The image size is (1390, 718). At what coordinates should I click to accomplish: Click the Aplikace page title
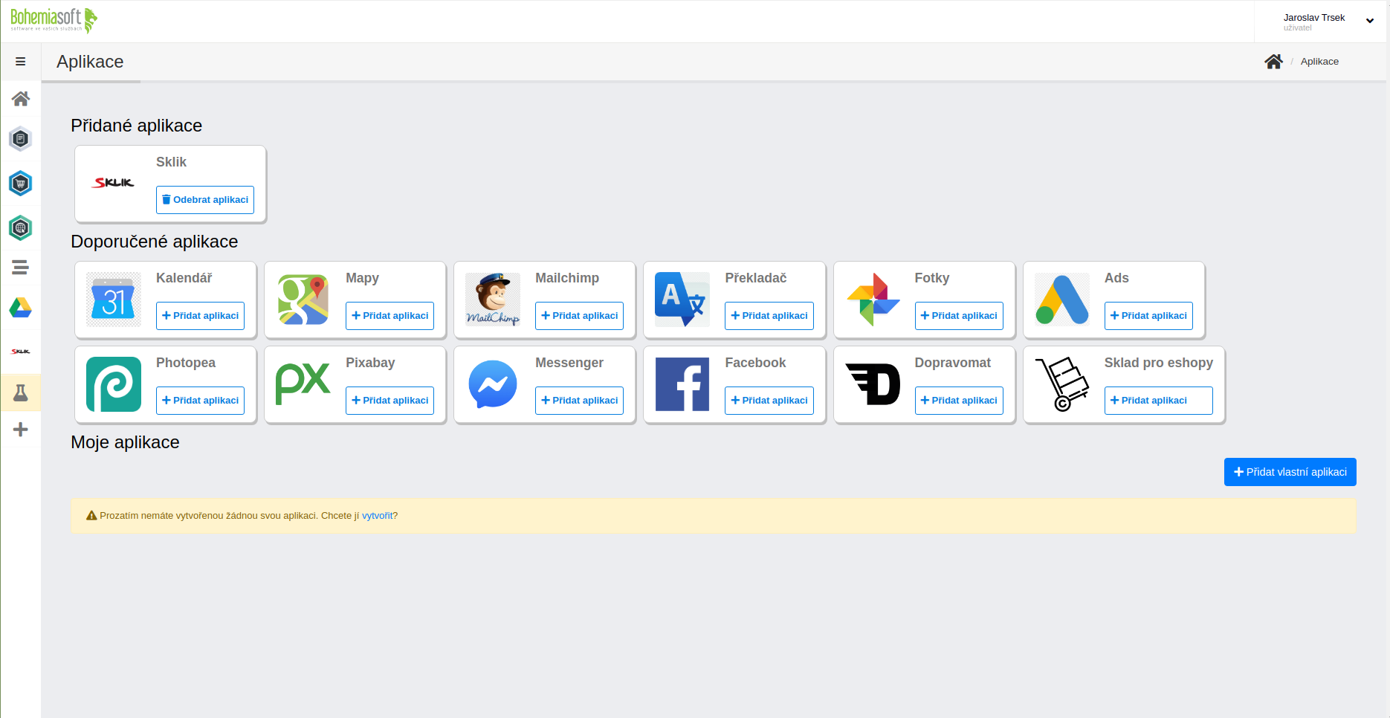(90, 62)
